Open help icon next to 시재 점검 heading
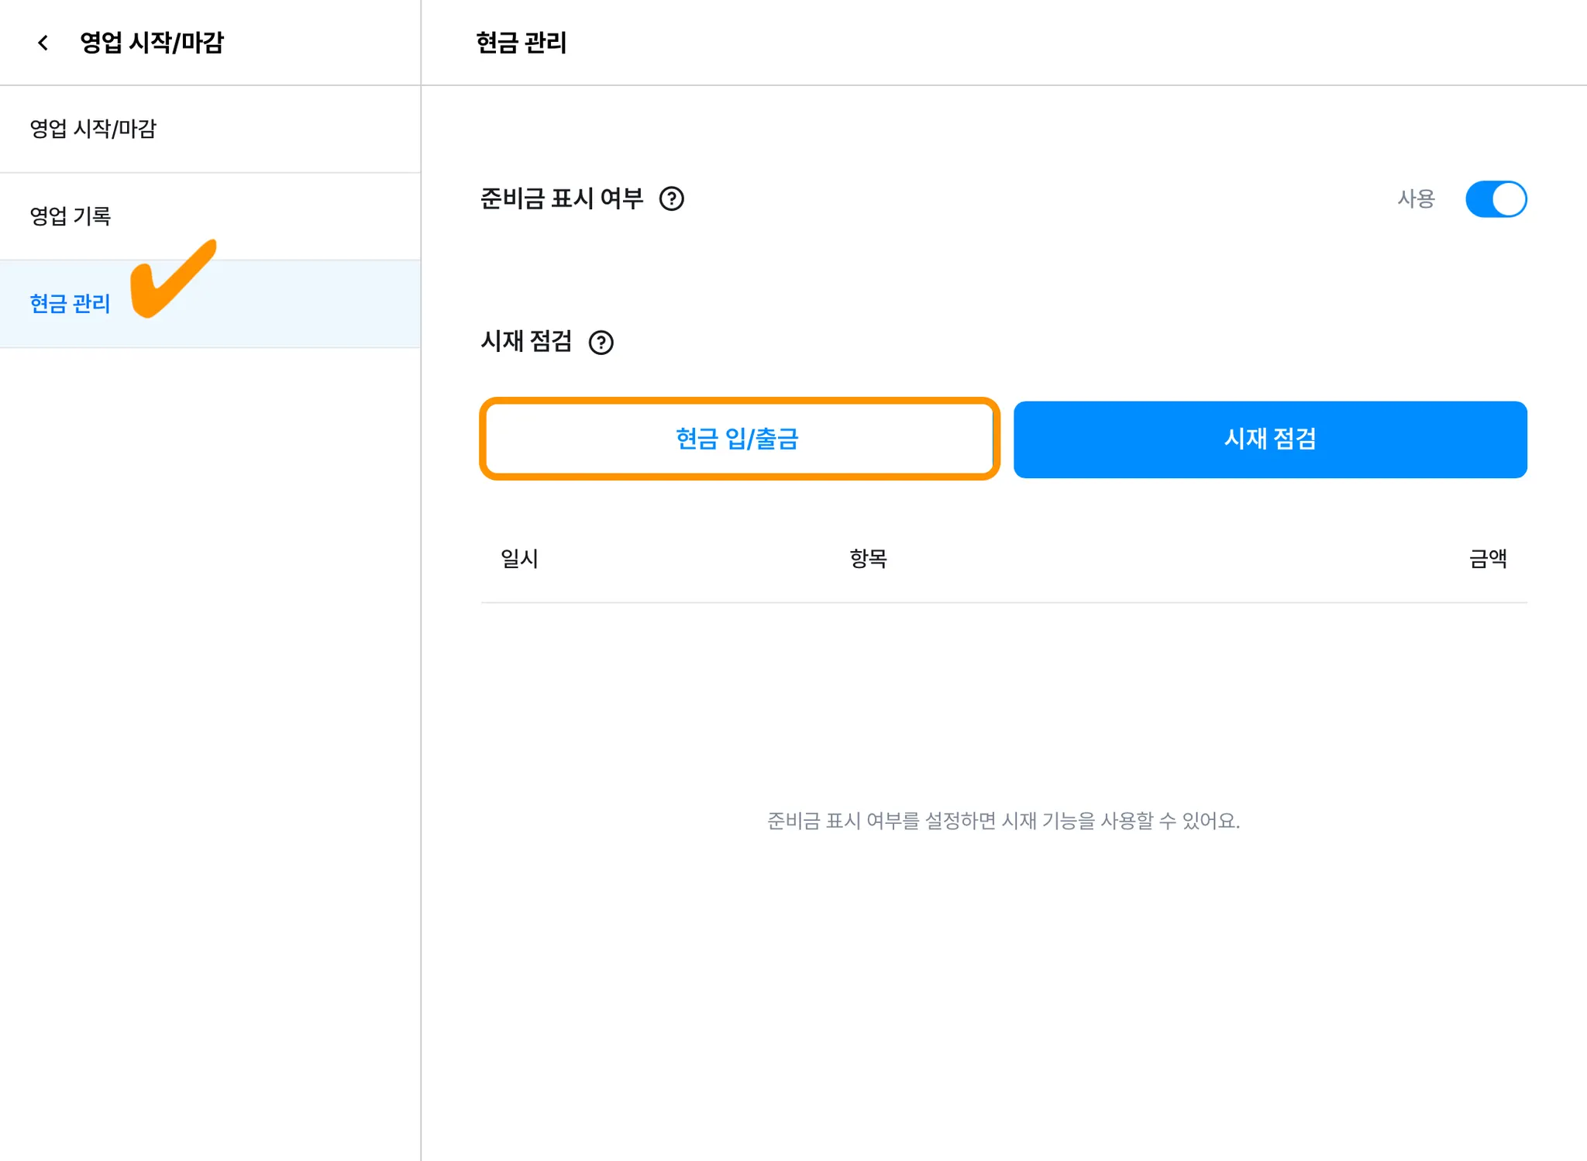The image size is (1587, 1161). (x=601, y=343)
